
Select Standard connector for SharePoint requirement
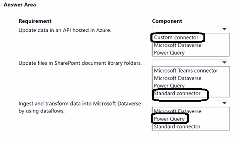coord(177,93)
